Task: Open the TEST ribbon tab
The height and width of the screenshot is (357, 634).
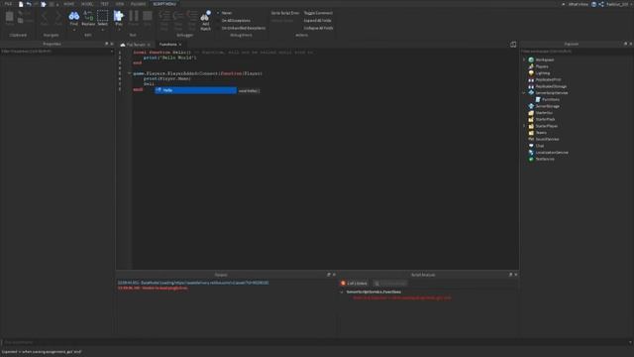Action: (x=104, y=4)
